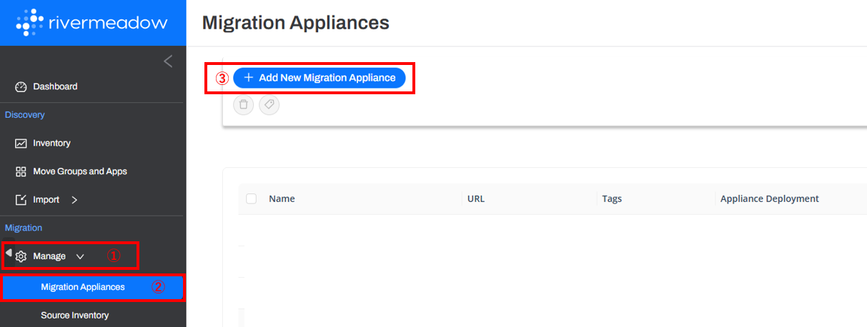Sort by the Tags column header

(613, 198)
